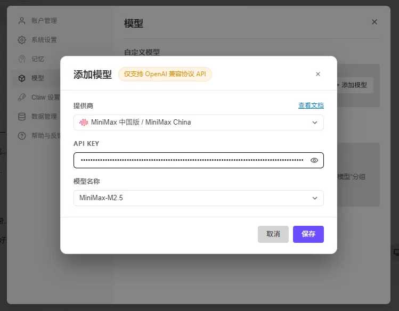Open the 模型名称 MiniMax-M2.5 dropdown
The height and width of the screenshot is (311, 399).
pos(199,198)
